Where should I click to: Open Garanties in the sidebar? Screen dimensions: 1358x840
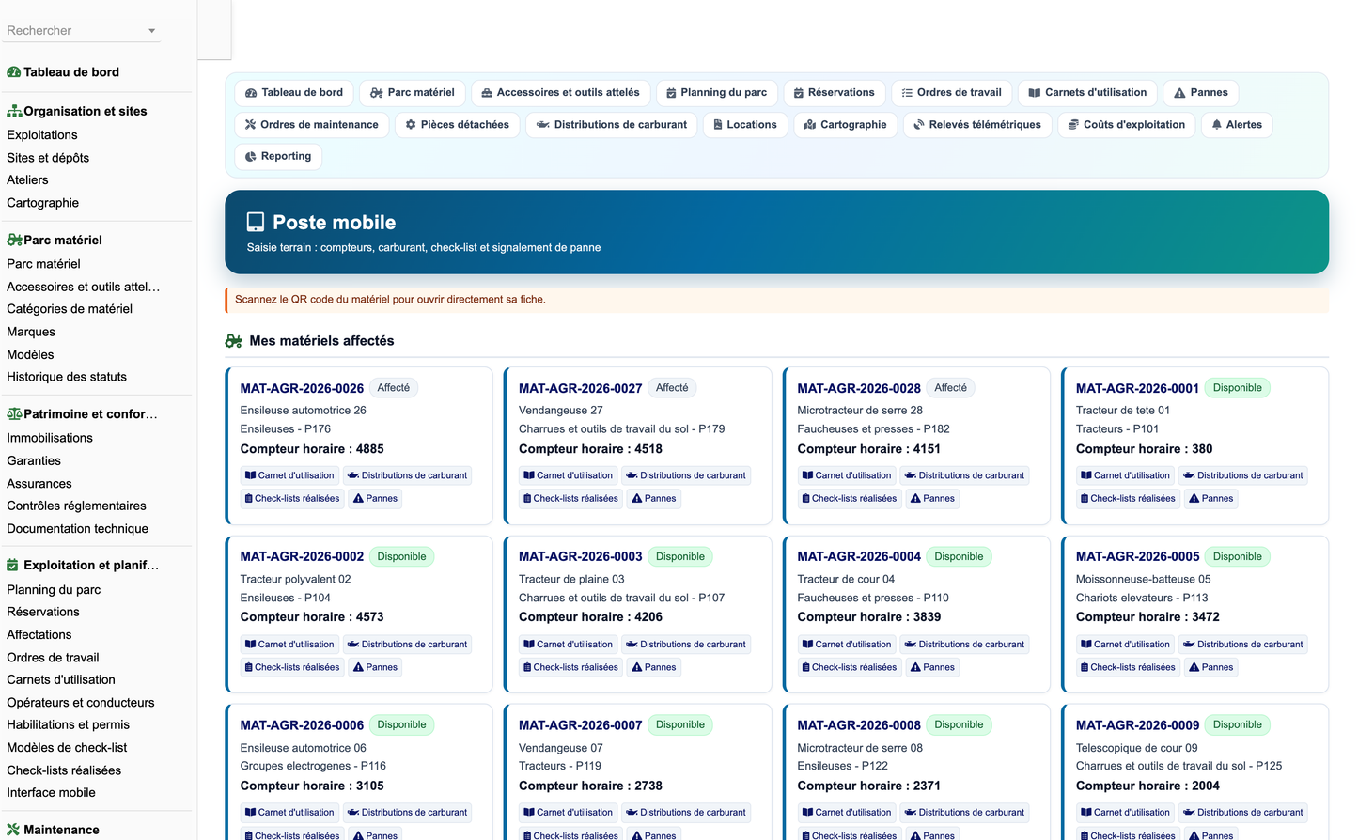[x=34, y=460]
